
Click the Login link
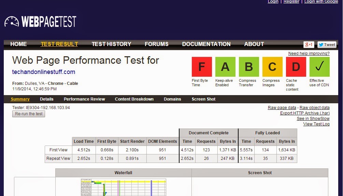click(x=273, y=1)
